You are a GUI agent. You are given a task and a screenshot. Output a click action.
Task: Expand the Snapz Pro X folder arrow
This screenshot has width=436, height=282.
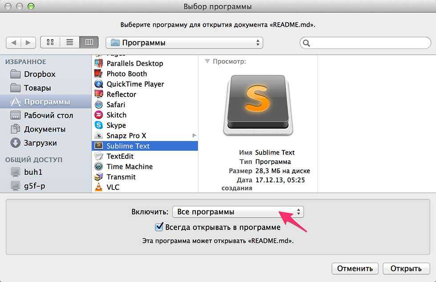tap(194, 135)
